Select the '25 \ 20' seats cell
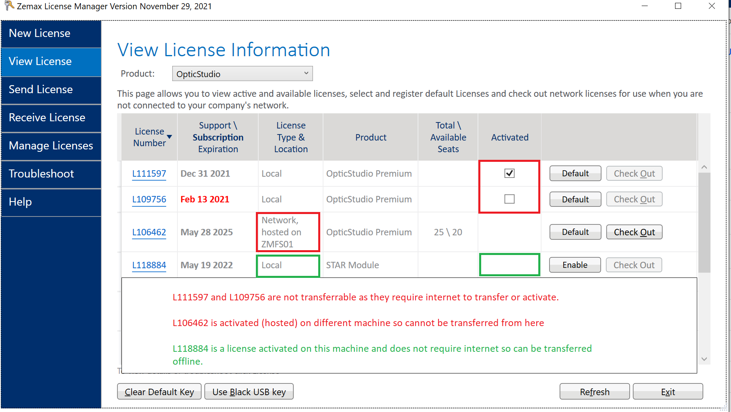 pyautogui.click(x=448, y=232)
